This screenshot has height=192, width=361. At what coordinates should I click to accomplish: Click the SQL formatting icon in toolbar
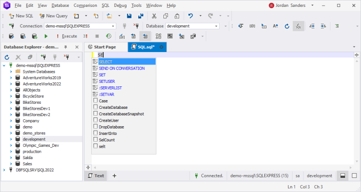point(298,26)
